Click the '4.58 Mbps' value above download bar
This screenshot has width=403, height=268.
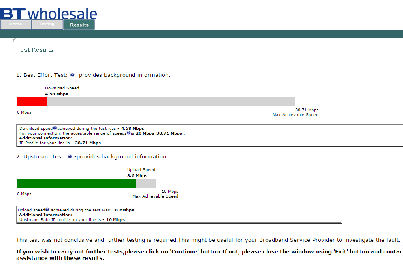[57, 94]
